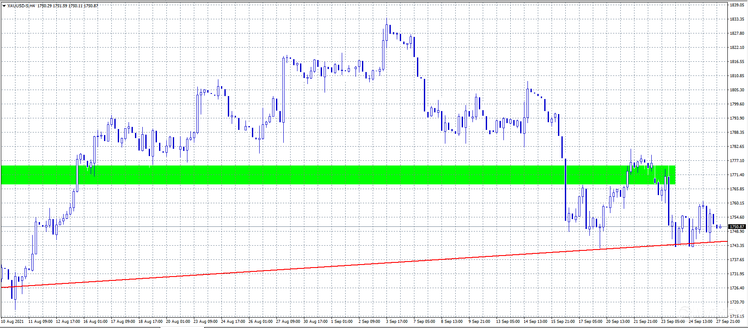Click the 27 Sep 21:00 time label
The height and width of the screenshot is (328, 748).
click(728, 321)
